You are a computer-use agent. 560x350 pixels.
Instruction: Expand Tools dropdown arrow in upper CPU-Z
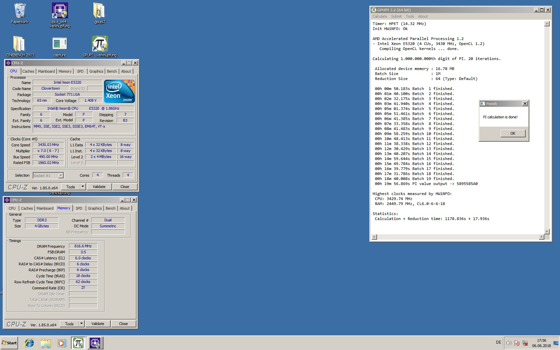pyautogui.click(x=83, y=187)
